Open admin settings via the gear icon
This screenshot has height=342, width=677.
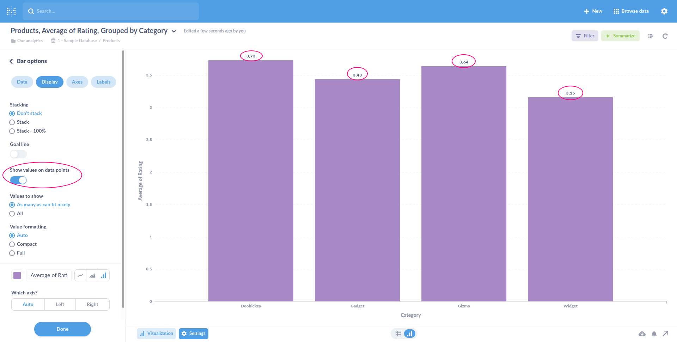pyautogui.click(x=664, y=11)
